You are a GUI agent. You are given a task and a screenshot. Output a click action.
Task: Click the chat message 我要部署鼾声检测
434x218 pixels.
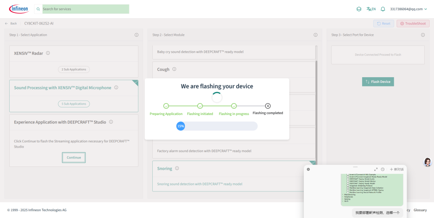tap(377, 213)
